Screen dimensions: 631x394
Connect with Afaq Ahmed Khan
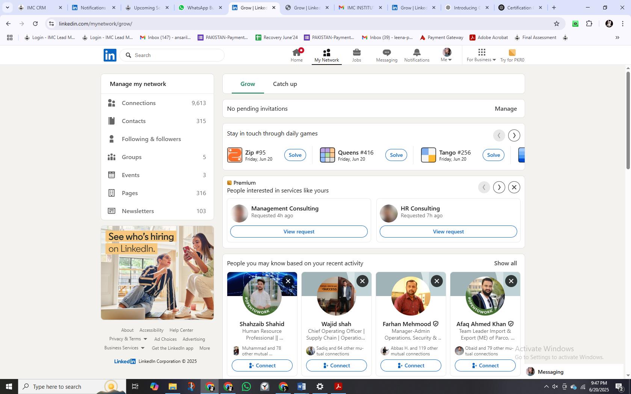point(485,365)
